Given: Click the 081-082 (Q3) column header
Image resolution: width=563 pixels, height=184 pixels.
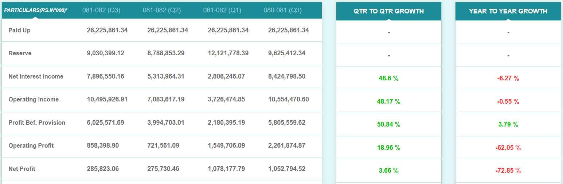Looking at the screenshot, I should tap(102, 10).
